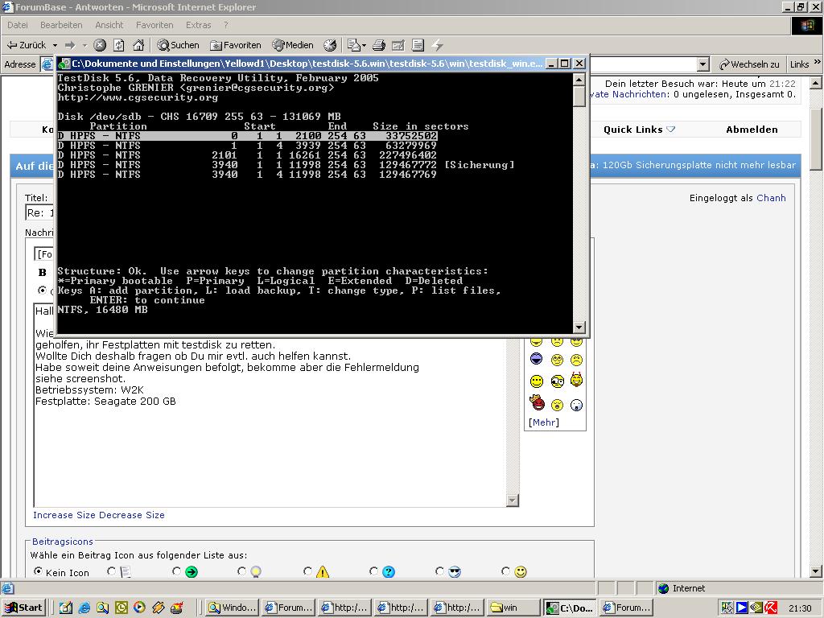
Task: Select the lightbulb post icon radio
Action: [241, 571]
